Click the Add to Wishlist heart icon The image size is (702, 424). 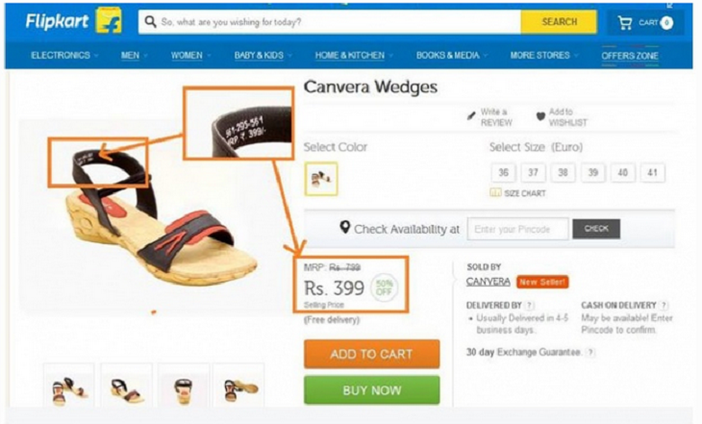pyautogui.click(x=540, y=116)
